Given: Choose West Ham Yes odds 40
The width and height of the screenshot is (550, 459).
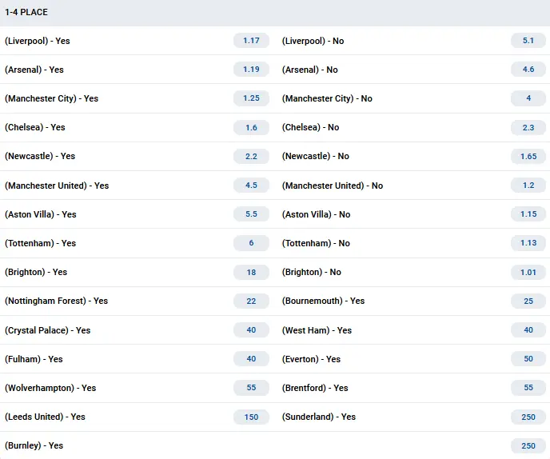Looking at the screenshot, I should (528, 330).
